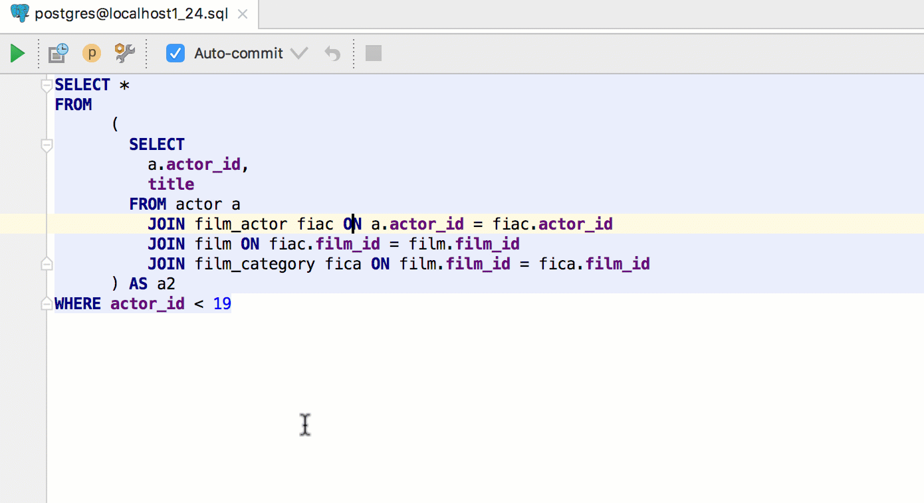Image resolution: width=924 pixels, height=503 pixels.
Task: Collapse the inner SELECT fold marker
Action: click(47, 145)
